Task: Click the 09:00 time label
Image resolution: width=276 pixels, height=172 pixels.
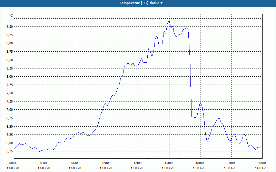Action: pos(106,163)
